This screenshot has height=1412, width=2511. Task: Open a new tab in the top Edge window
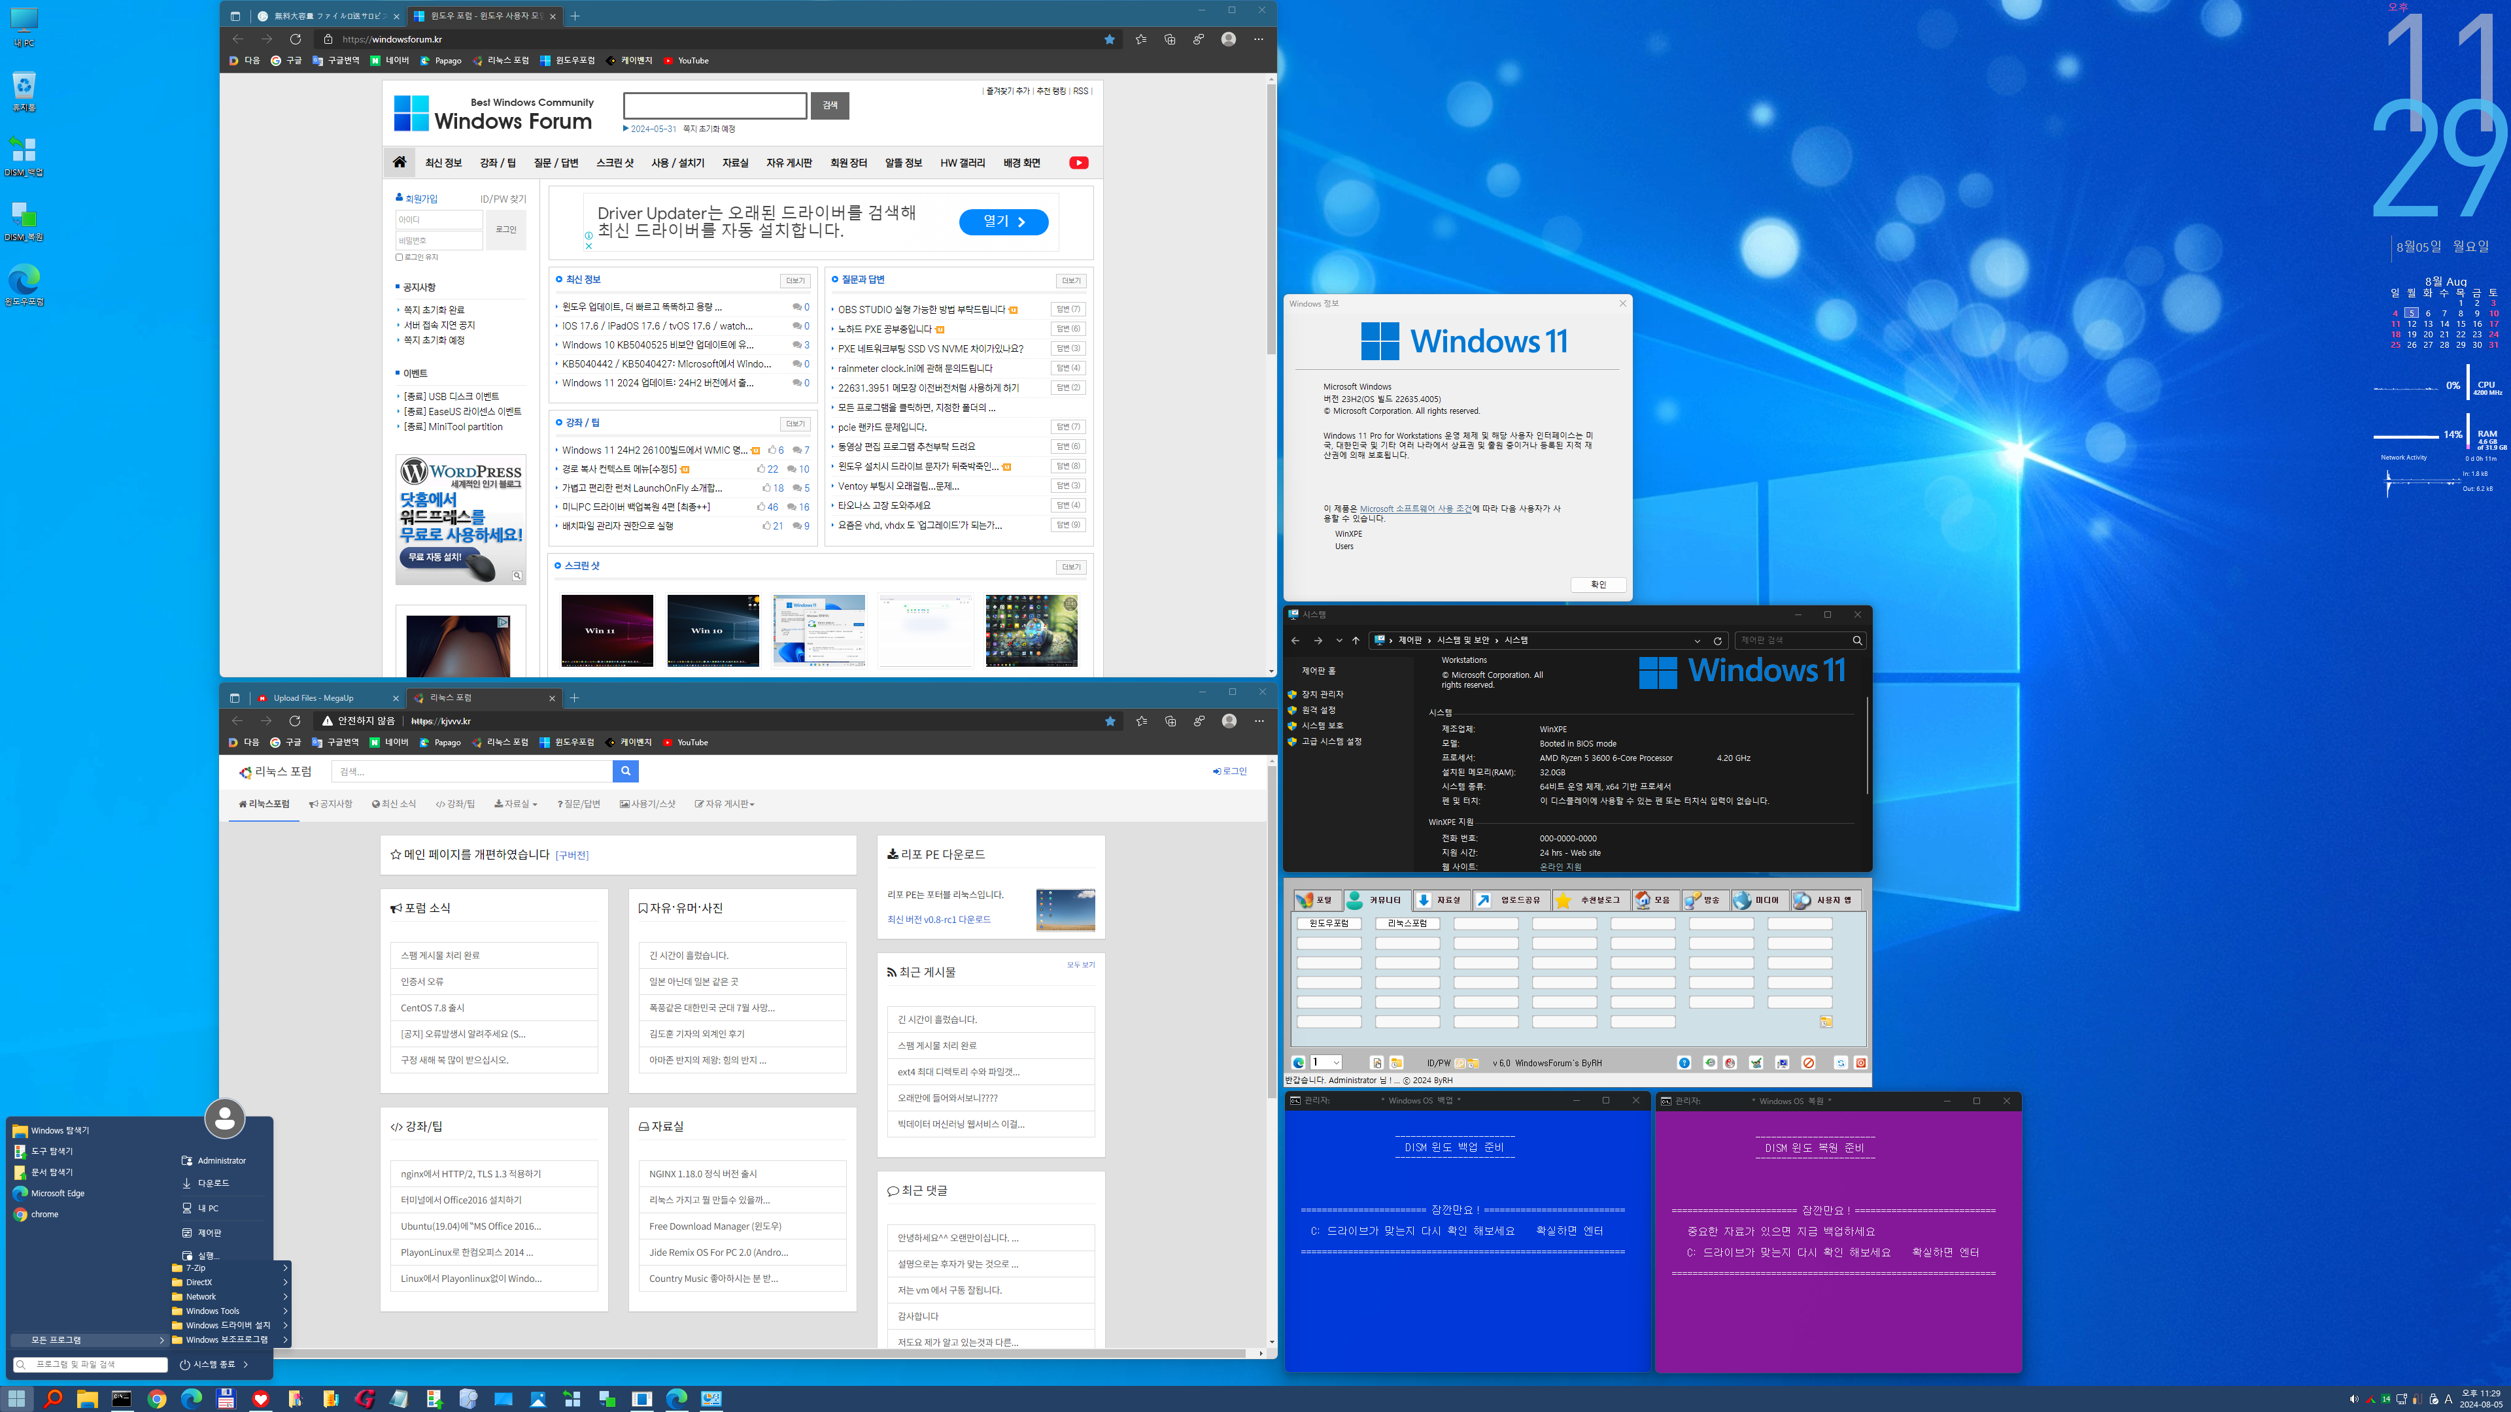(575, 16)
